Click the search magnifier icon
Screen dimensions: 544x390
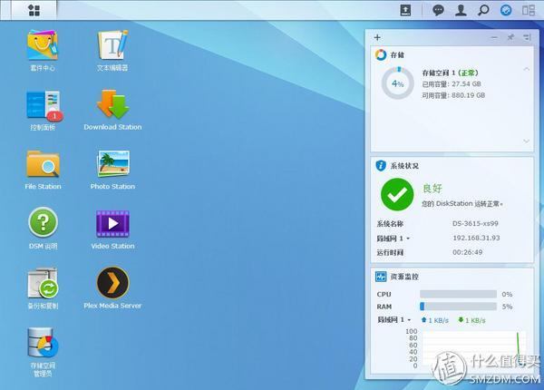[483, 10]
